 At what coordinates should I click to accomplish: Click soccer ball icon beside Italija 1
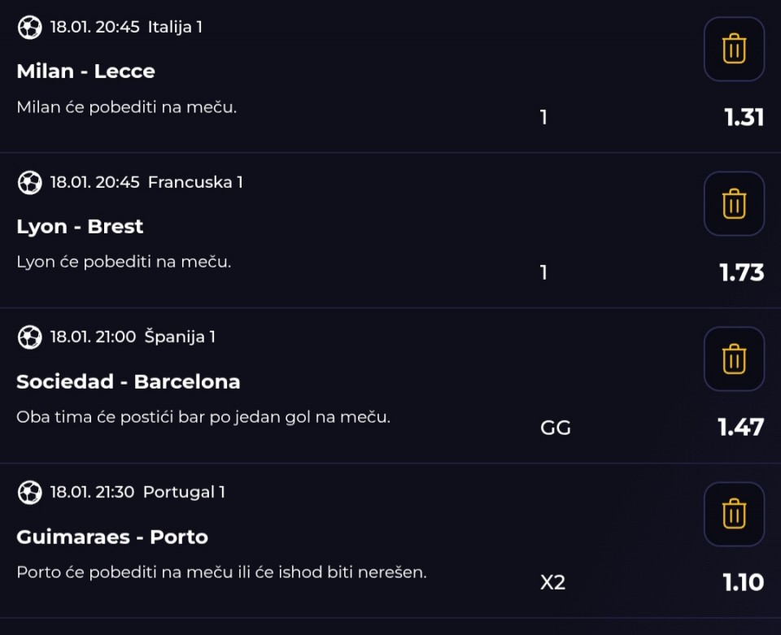pyautogui.click(x=29, y=28)
